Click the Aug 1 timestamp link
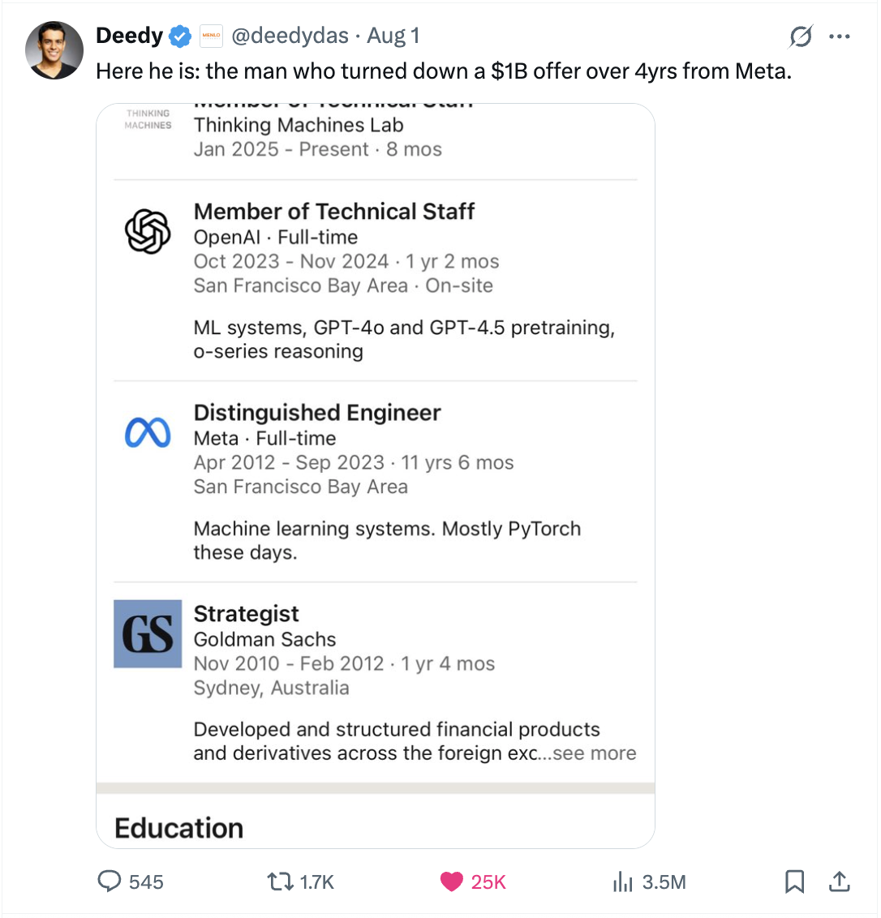The height and width of the screenshot is (918, 881). point(393,36)
